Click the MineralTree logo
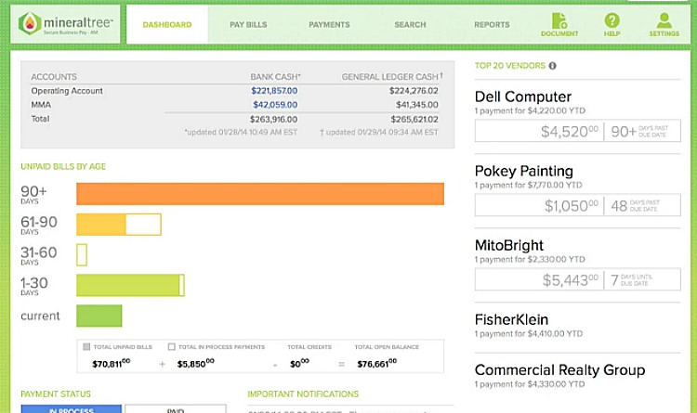 65,24
